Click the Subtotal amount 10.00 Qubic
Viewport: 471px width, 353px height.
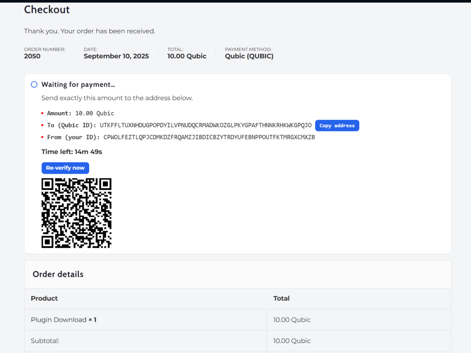(292, 341)
